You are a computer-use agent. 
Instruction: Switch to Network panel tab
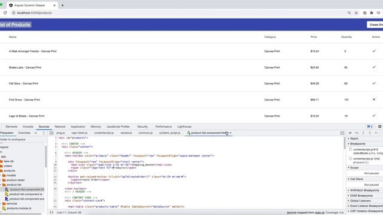[60, 127]
